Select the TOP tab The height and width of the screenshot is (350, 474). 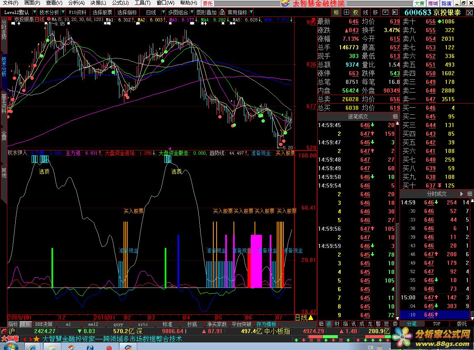pyautogui.click(x=437, y=324)
